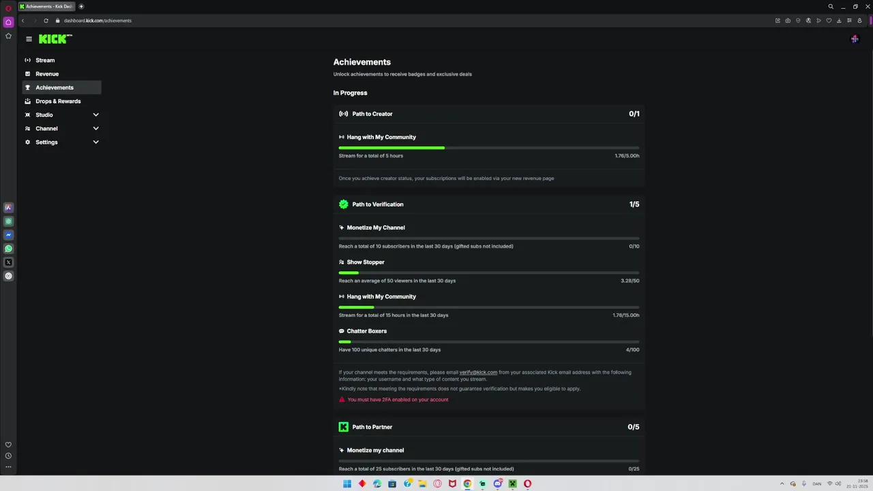Open the hamburger menu beside the Kick logo

29,39
